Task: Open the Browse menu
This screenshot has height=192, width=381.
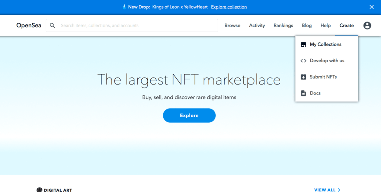Action: (x=232, y=26)
